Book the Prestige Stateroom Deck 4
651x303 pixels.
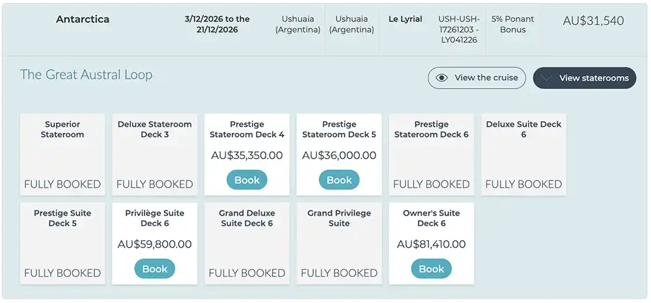pos(247,180)
